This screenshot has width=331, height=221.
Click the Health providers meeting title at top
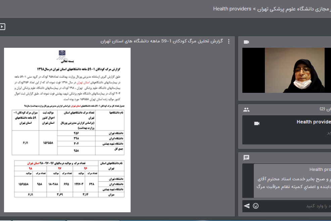point(232,9)
